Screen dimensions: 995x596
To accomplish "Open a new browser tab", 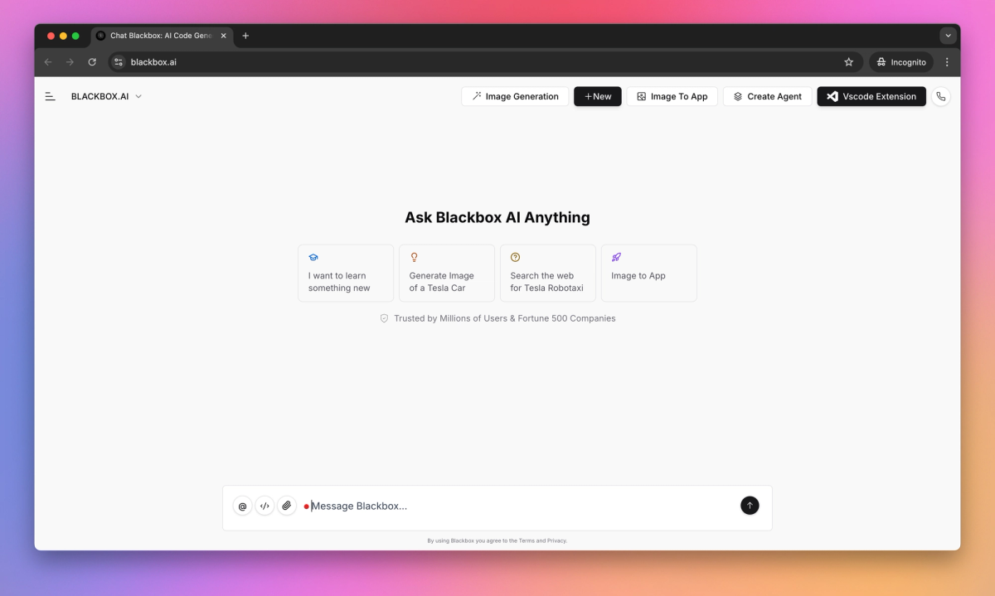I will (x=245, y=36).
